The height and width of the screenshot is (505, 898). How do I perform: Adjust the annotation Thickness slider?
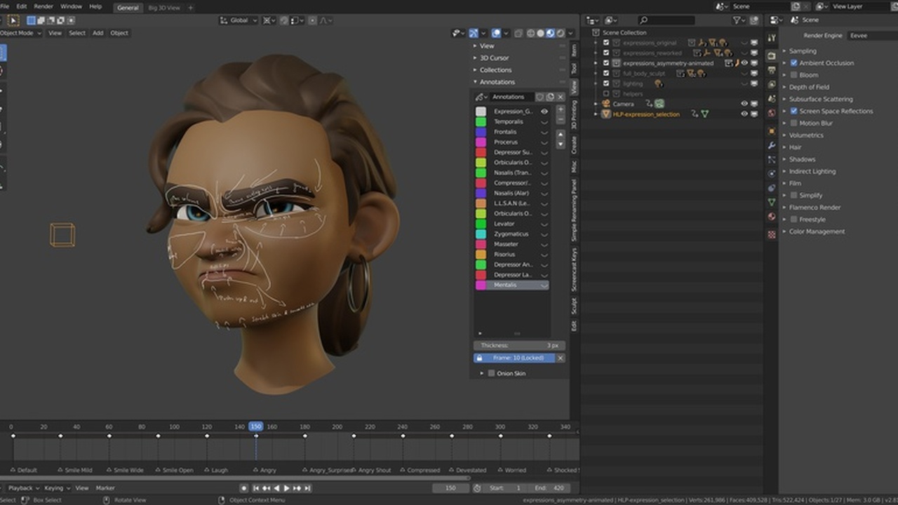tap(519, 346)
